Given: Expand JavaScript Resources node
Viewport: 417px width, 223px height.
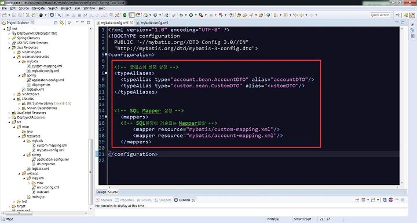Looking at the screenshot, I should pyautogui.click(x=9, y=113).
